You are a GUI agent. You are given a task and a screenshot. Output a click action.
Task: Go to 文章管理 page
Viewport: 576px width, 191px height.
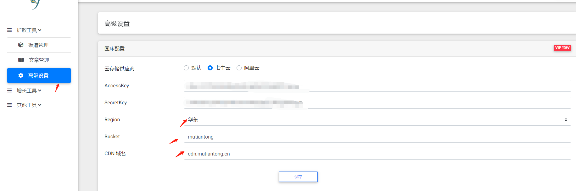click(39, 60)
